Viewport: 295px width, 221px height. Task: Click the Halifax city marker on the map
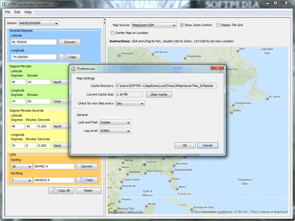(x=232, y=113)
